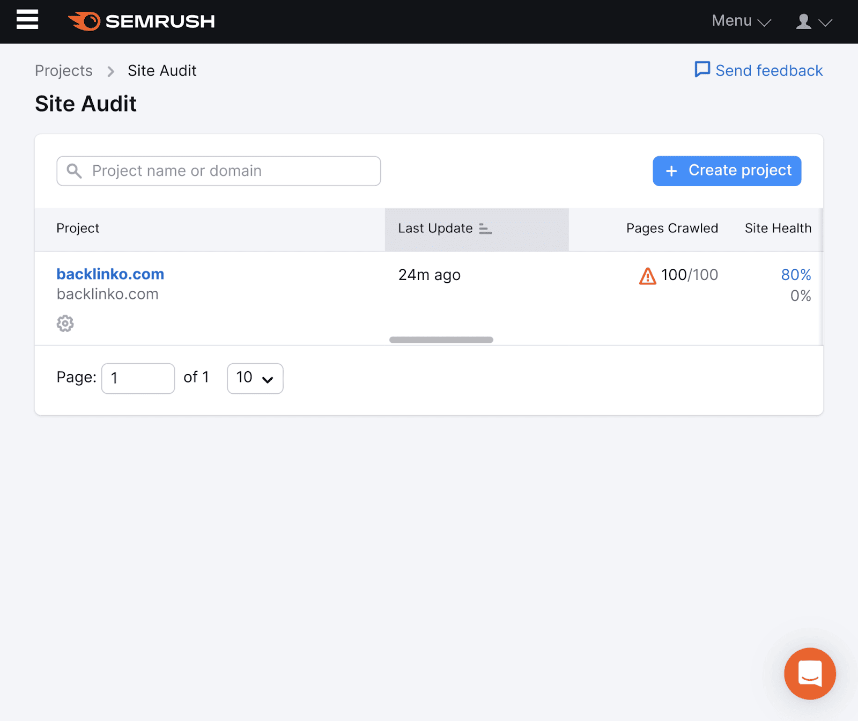Screen dimensions: 858x721
Task: Click the search magnifier icon
Action: [74, 171]
